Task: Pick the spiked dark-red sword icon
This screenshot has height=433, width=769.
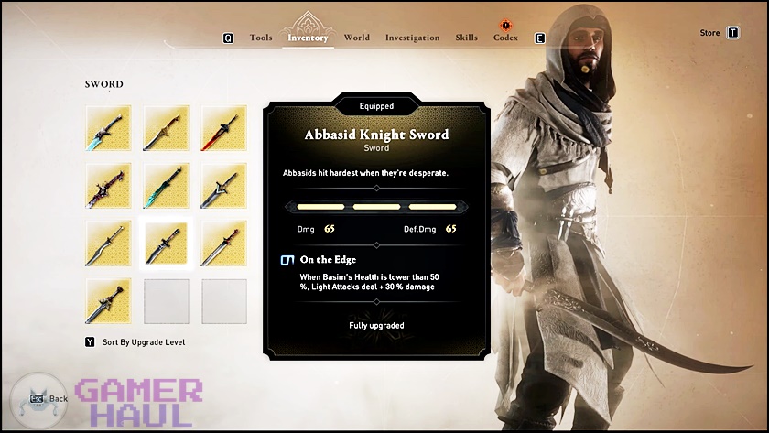Action: click(x=108, y=186)
